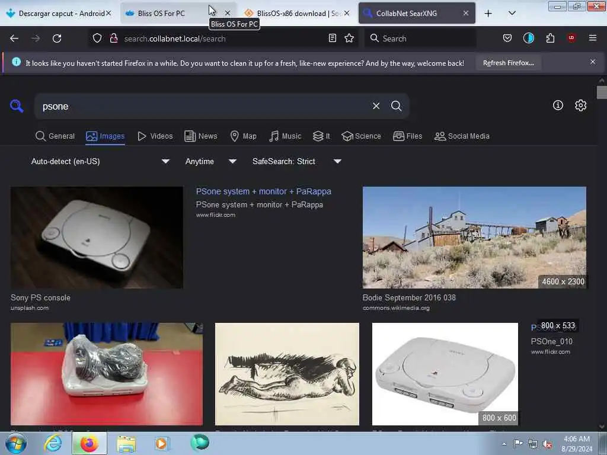Click the page vertical scrollbar thumb
The image size is (607, 455).
[602, 92]
